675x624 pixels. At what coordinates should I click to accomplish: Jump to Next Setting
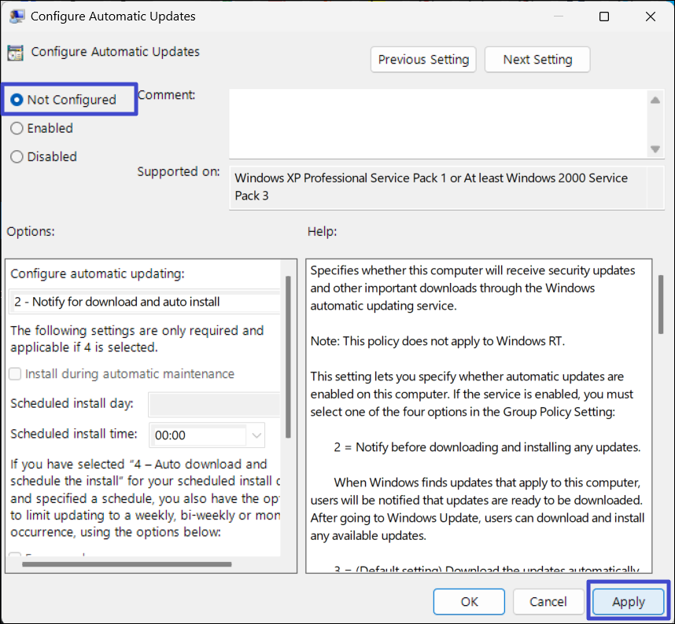pos(537,59)
